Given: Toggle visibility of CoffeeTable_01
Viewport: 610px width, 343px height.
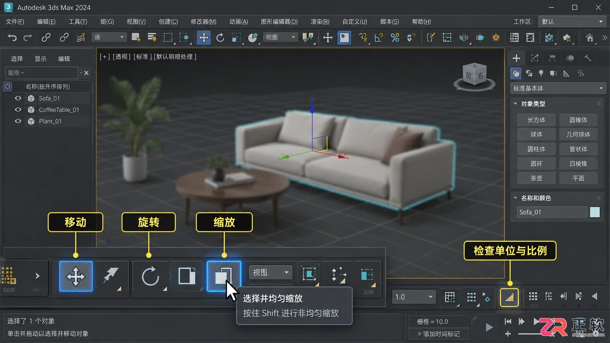Looking at the screenshot, I should pos(18,110).
